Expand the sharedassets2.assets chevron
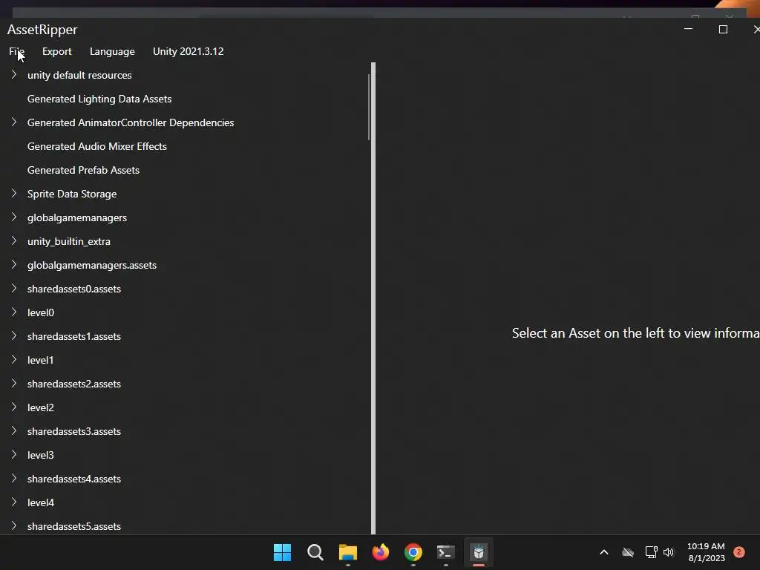 14,384
